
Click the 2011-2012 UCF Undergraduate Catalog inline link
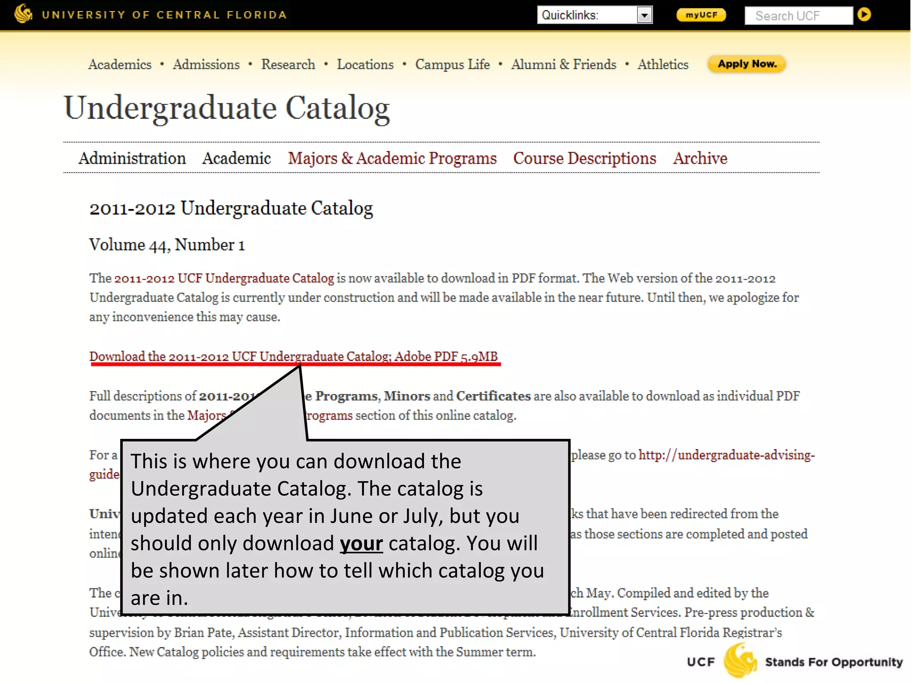point(224,278)
